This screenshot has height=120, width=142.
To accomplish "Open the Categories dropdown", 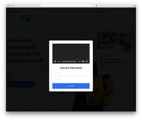I will pos(103,11).
